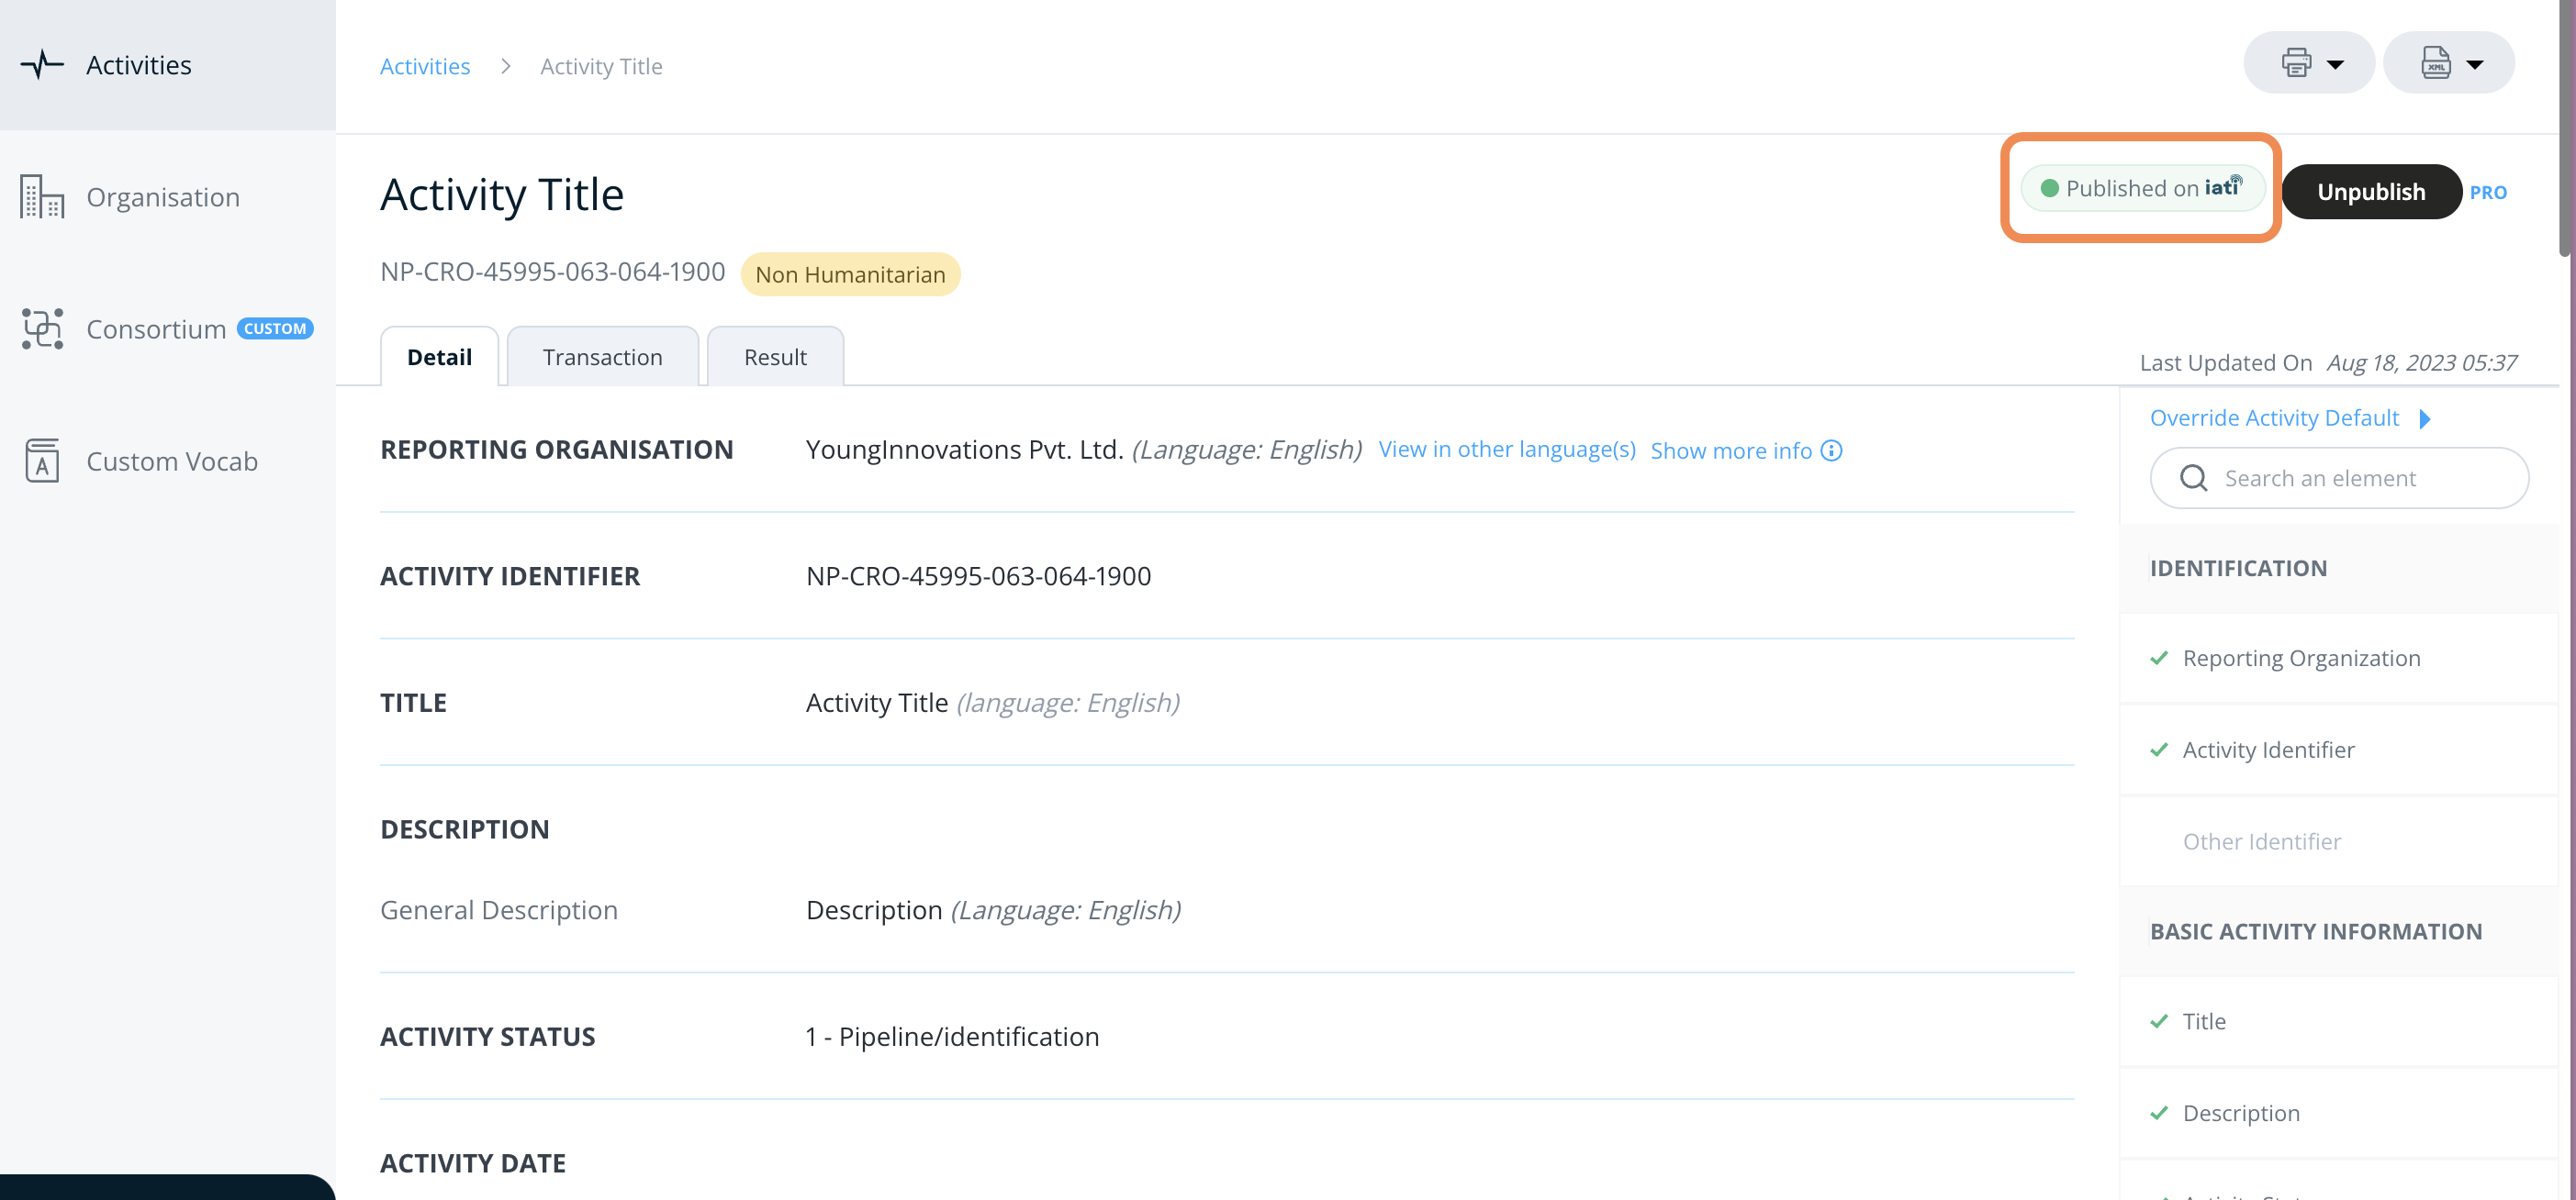This screenshot has height=1200, width=2576.
Task: Click the IDENTIFICATION section header
Action: click(2238, 569)
